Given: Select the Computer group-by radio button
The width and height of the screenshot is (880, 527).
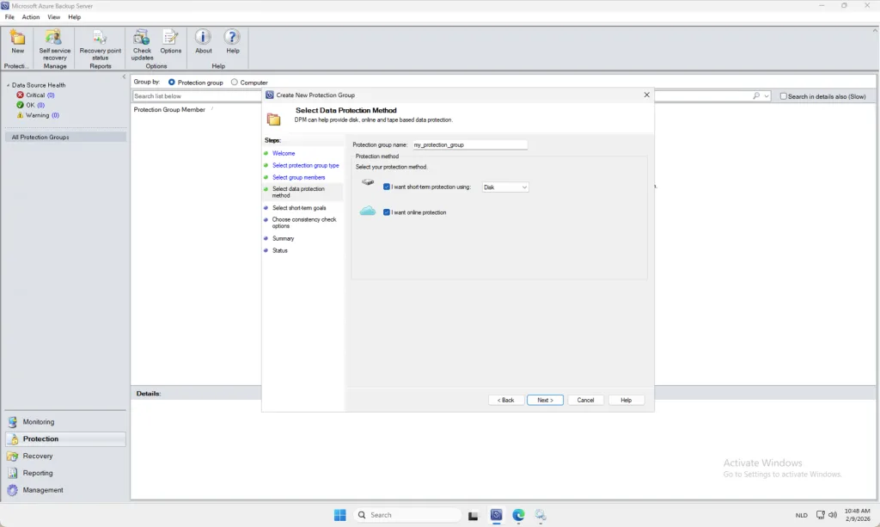Looking at the screenshot, I should 235,83.
